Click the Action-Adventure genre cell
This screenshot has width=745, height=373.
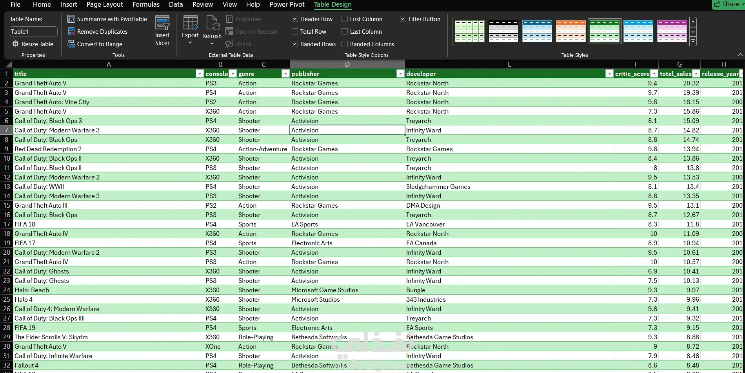263,149
